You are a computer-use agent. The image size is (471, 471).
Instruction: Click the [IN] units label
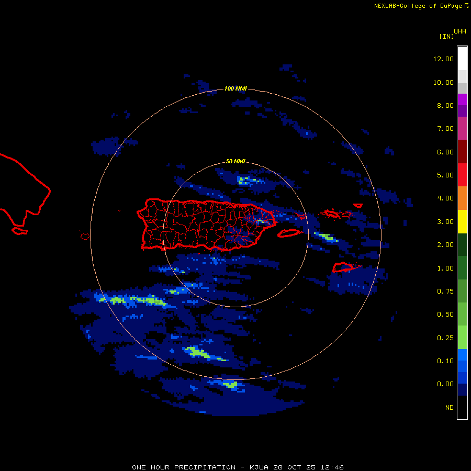447,36
